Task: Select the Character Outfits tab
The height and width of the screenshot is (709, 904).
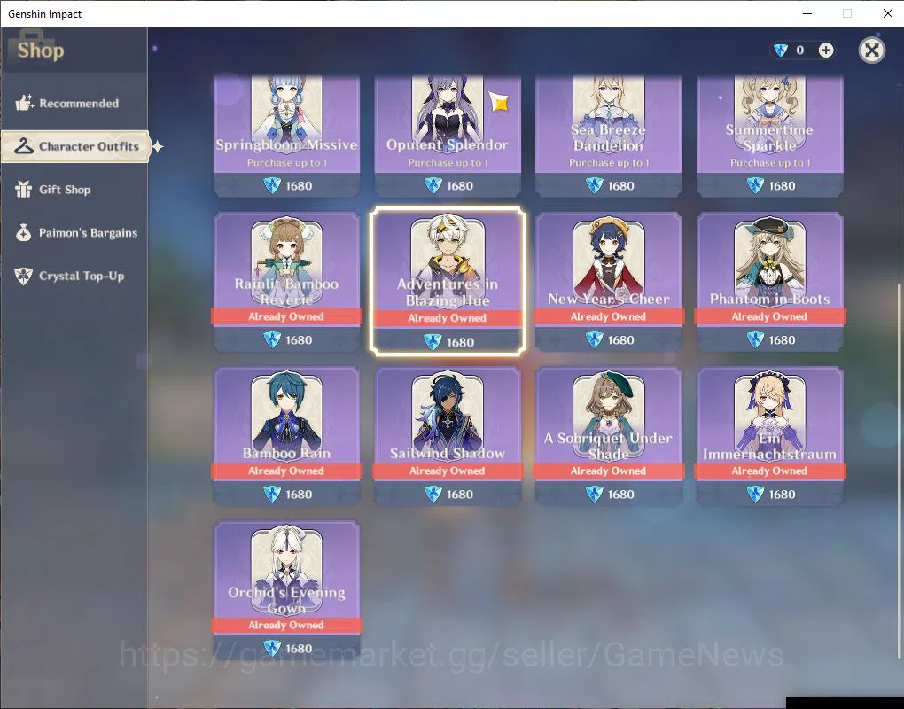Action: point(75,146)
